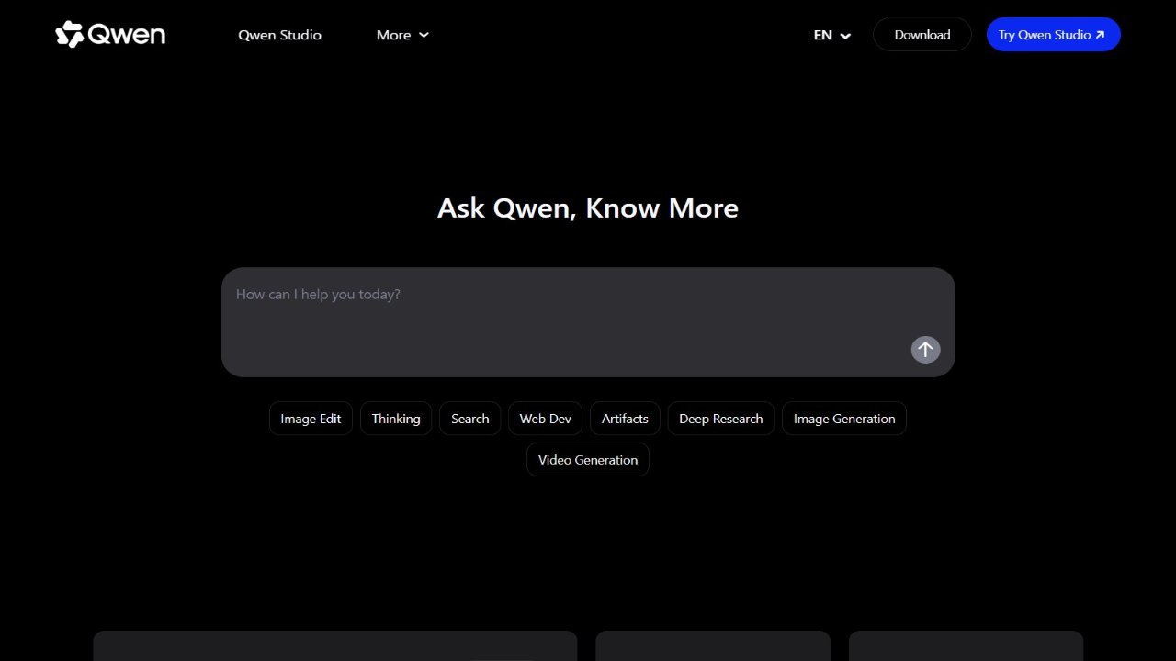The width and height of the screenshot is (1176, 661).
Task: Select the Artifacts chip
Action: [625, 419]
